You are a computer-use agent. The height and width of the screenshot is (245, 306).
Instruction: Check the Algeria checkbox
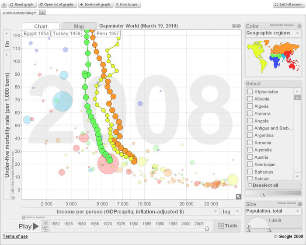click(250, 106)
